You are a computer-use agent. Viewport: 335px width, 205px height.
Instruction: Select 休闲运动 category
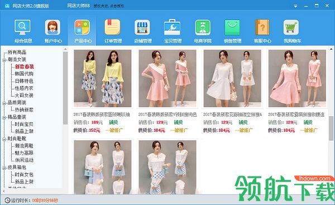pyautogui.click(x=24, y=160)
